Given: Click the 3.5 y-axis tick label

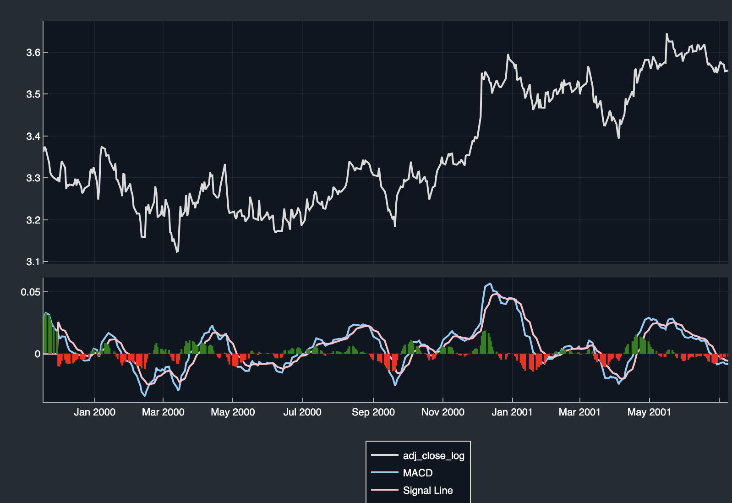Looking at the screenshot, I should pos(33,94).
